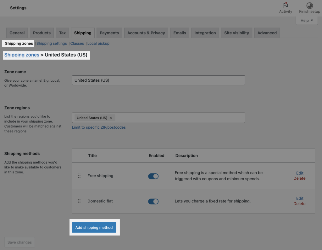Click inside the Zone name field

tap(158, 80)
